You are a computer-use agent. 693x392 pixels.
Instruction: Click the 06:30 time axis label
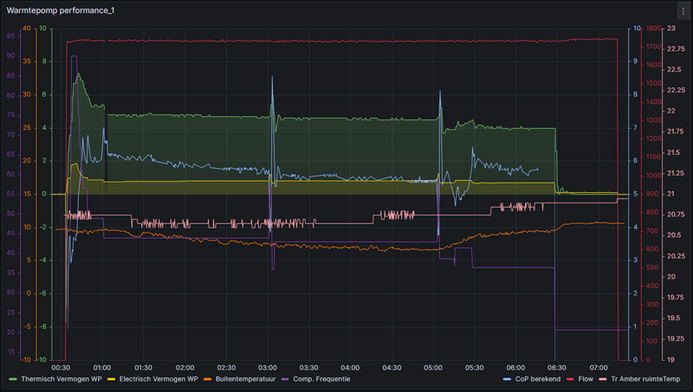tap(556, 367)
